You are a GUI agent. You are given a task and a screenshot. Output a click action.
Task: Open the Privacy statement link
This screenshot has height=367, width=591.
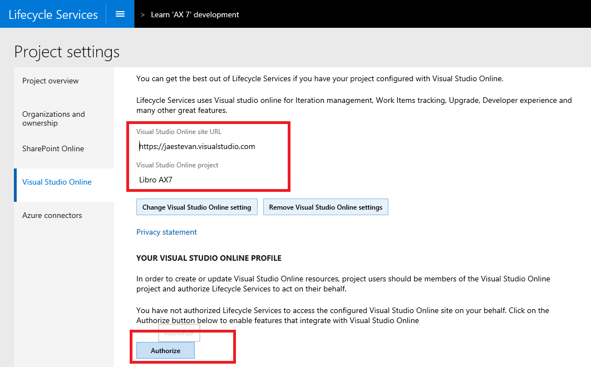coord(166,232)
